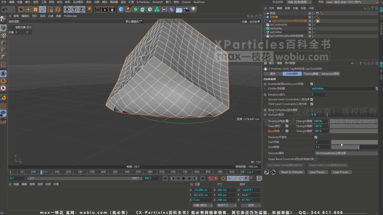Select the Rotate tool
Viewport: 383px width, 215px height.
point(42,9)
